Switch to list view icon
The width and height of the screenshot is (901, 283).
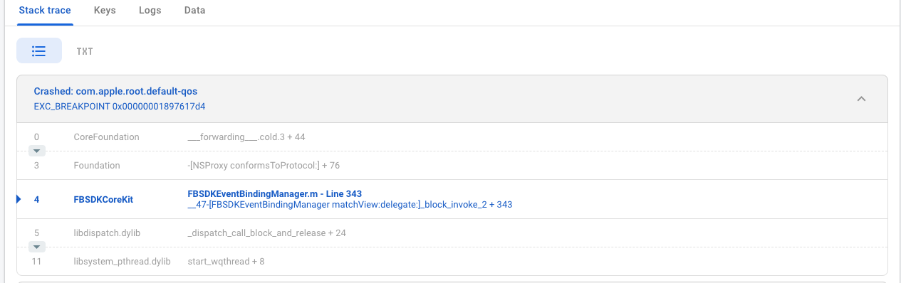[39, 51]
